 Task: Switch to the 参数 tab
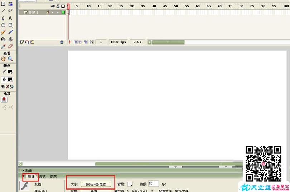[53, 176]
